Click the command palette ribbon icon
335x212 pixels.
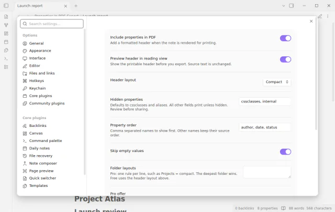point(6,58)
